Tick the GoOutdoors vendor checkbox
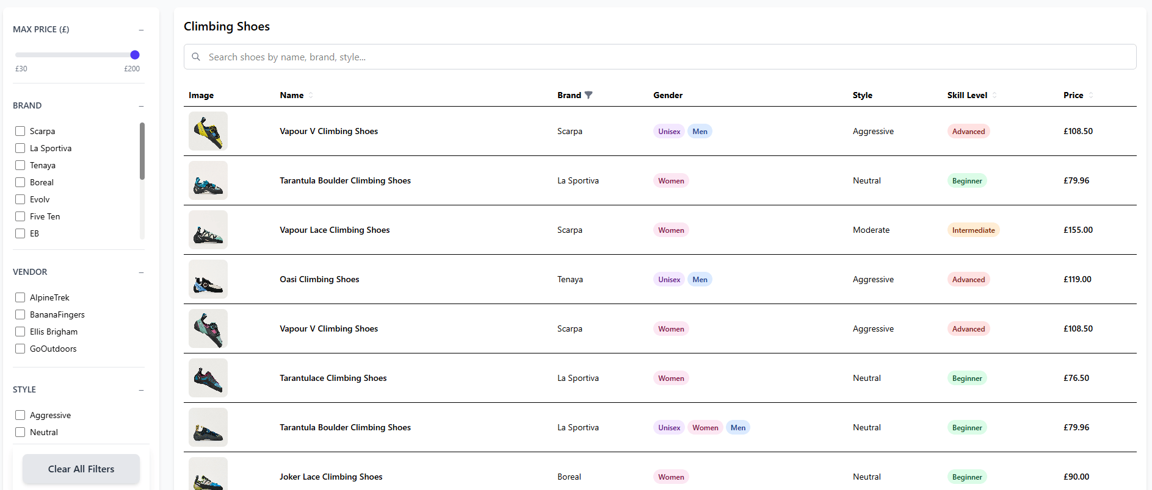Viewport: 1152px width, 490px height. [x=20, y=349]
